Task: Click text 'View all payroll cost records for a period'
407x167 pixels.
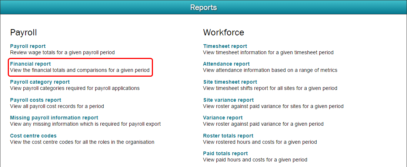Action: tap(57, 106)
